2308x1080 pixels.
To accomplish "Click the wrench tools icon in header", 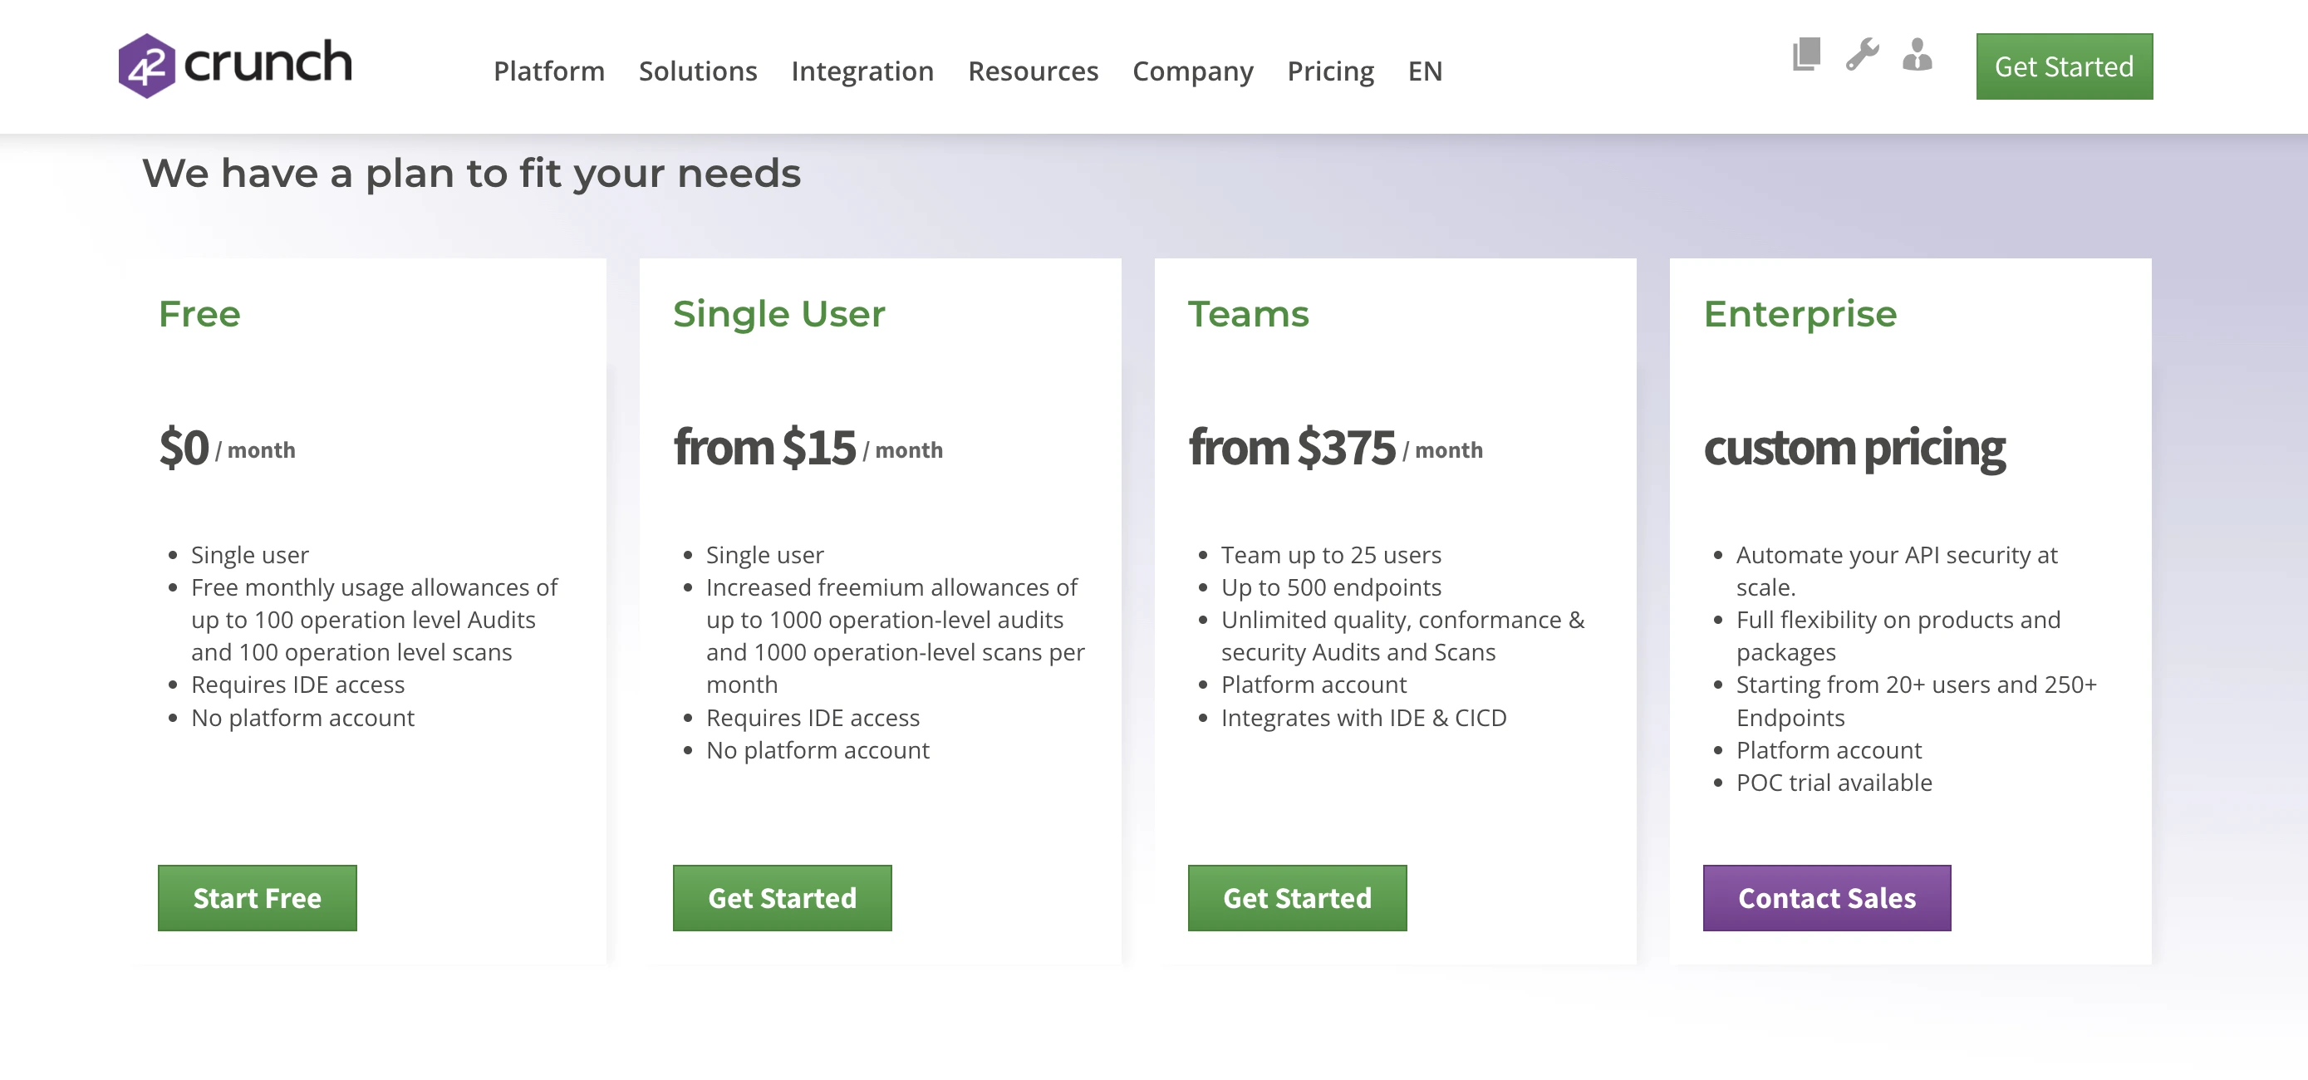I will (1863, 56).
